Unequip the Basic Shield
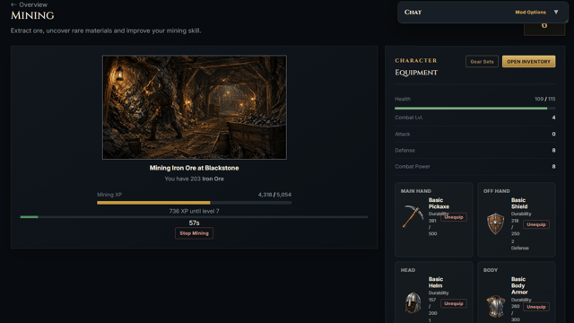 [x=536, y=224]
